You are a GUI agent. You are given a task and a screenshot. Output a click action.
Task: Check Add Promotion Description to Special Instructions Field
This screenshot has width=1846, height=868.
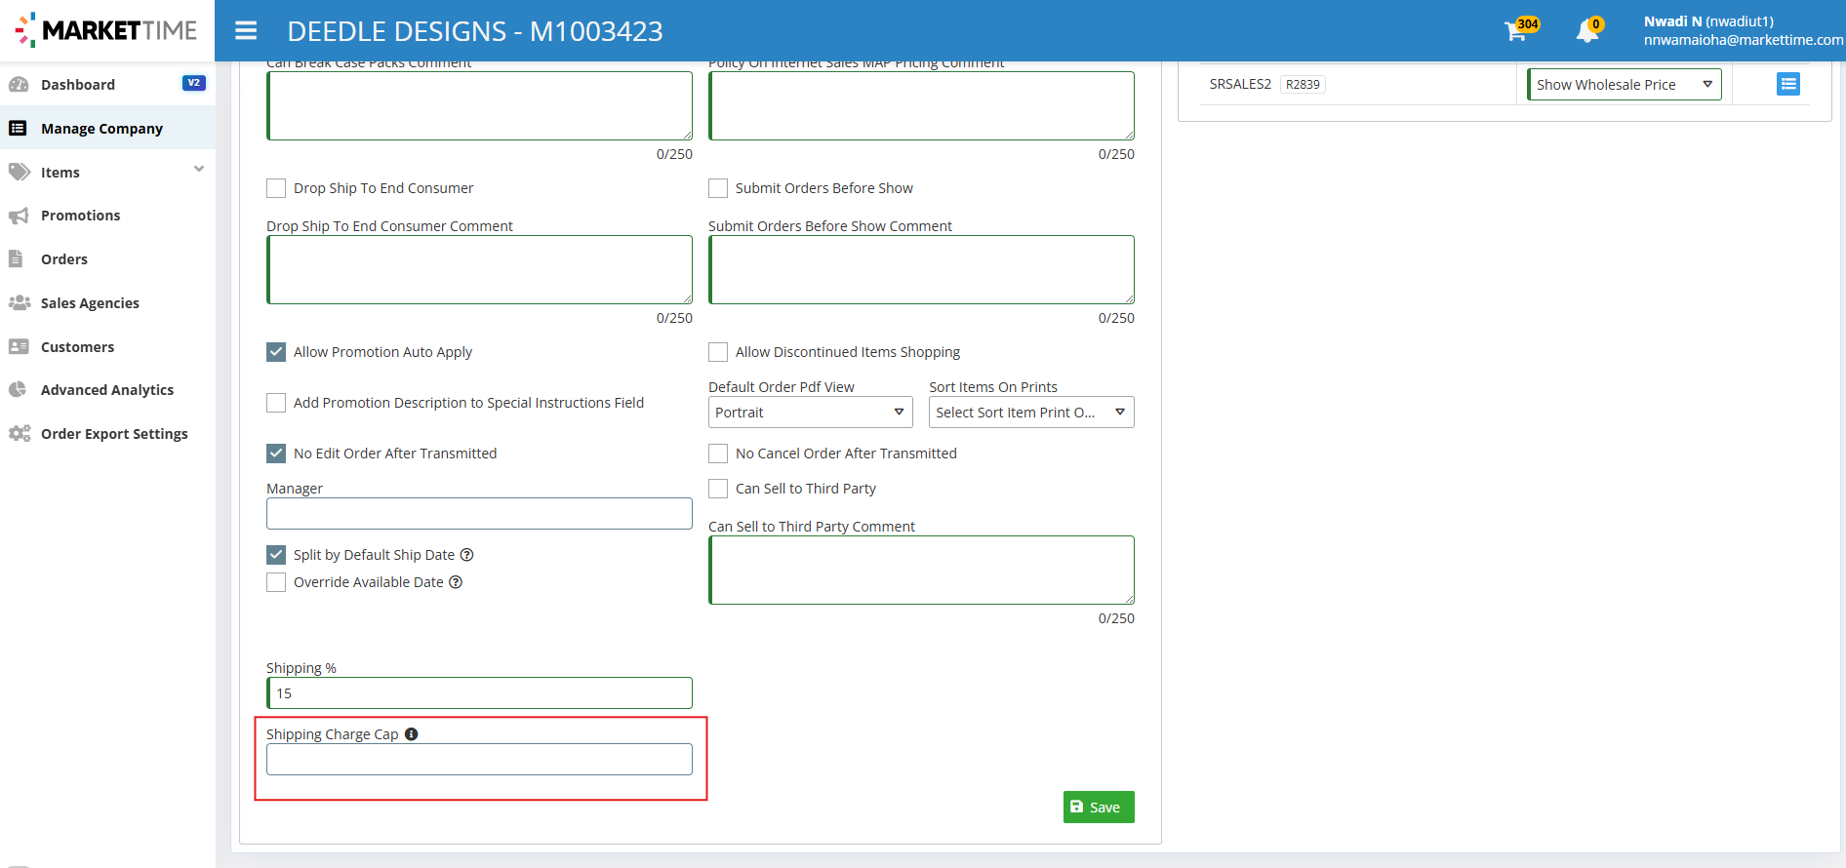point(276,403)
